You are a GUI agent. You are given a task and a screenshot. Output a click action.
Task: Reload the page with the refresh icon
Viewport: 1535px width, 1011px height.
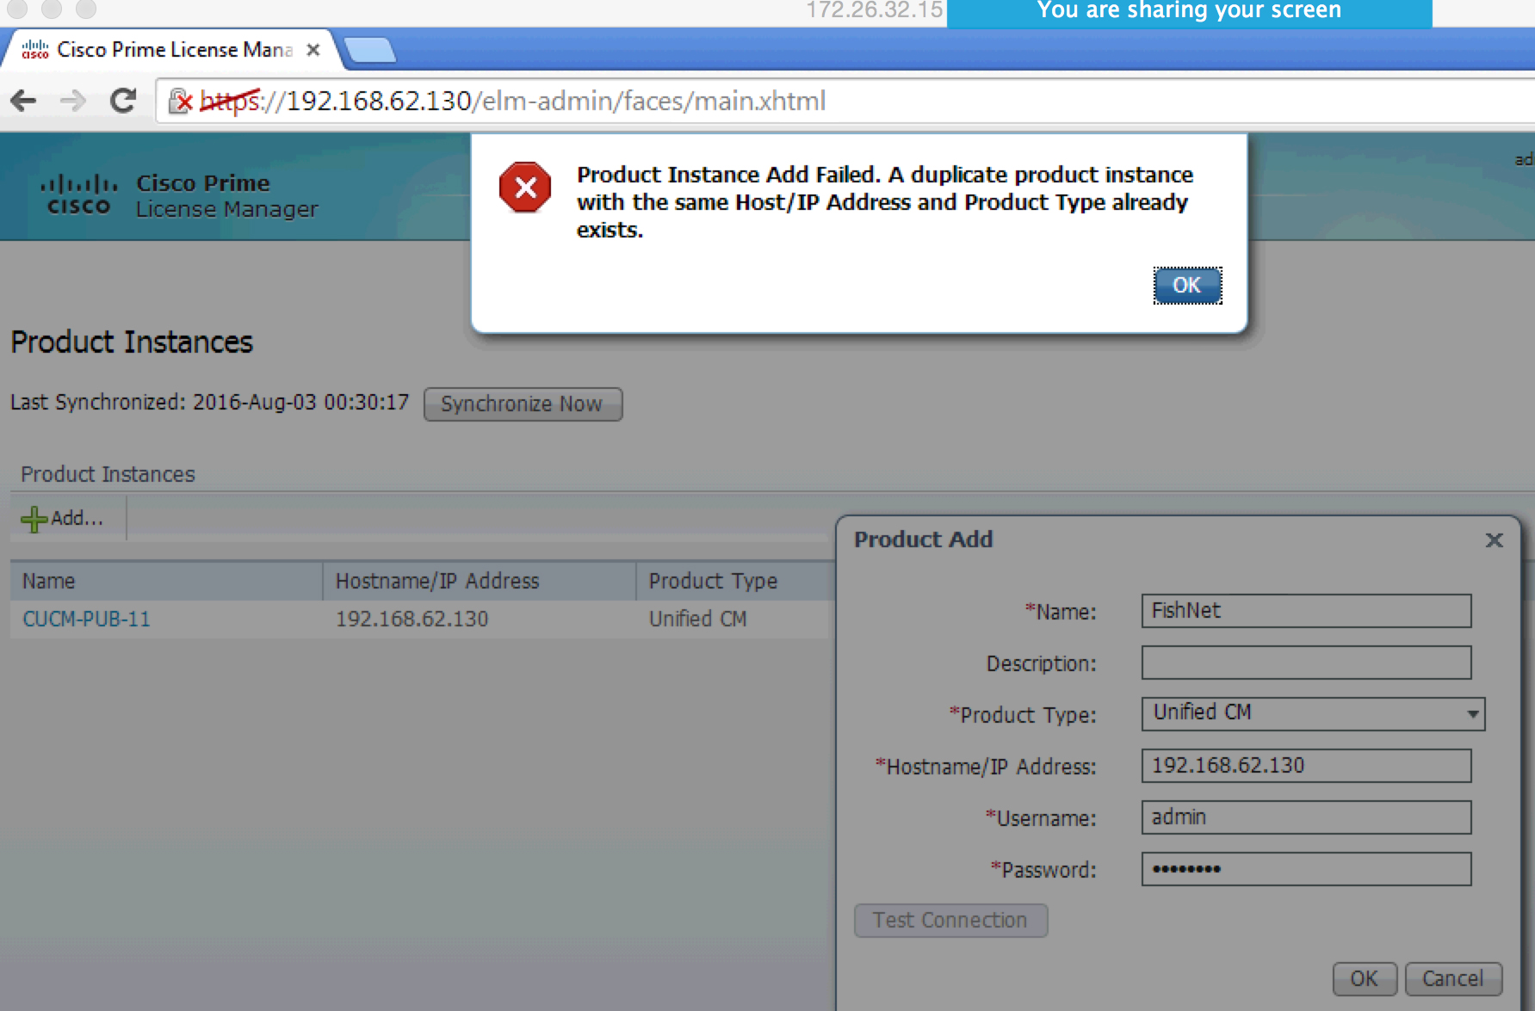(123, 102)
